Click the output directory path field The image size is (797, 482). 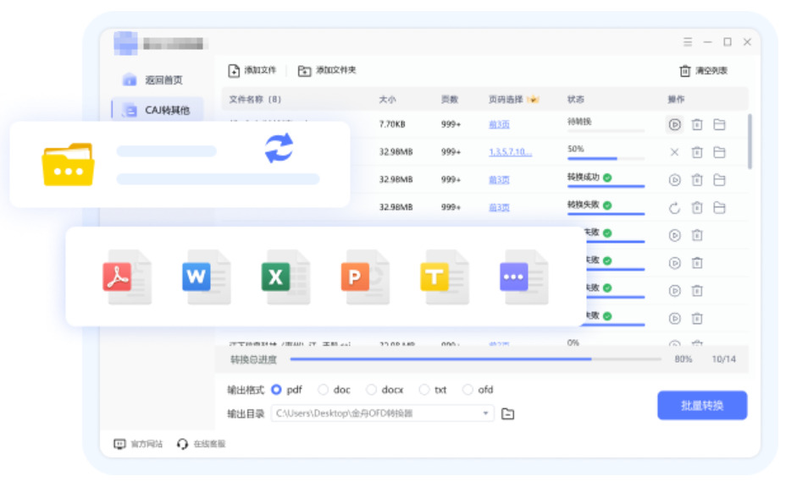(382, 414)
